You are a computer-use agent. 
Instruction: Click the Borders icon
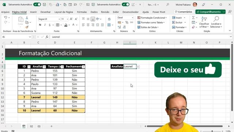[58, 25]
